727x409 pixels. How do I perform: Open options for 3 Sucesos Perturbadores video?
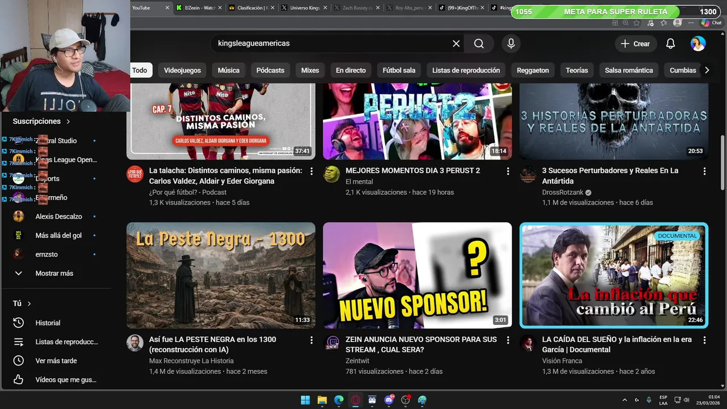704,171
